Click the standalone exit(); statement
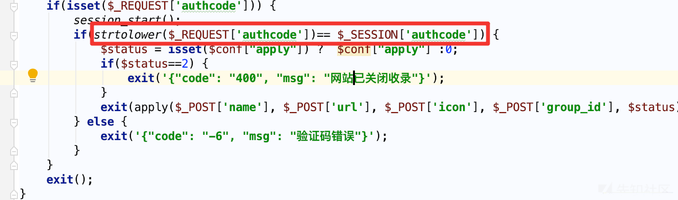This screenshot has width=678, height=200. click(x=70, y=179)
